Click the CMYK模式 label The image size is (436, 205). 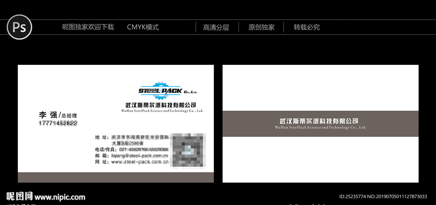tap(143, 27)
